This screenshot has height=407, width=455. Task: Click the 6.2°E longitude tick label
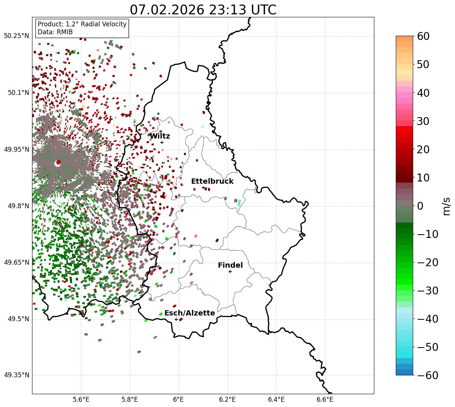(228, 399)
